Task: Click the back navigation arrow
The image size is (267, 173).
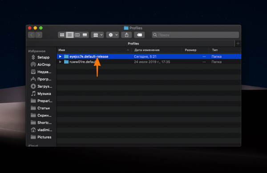Action: 32,35
